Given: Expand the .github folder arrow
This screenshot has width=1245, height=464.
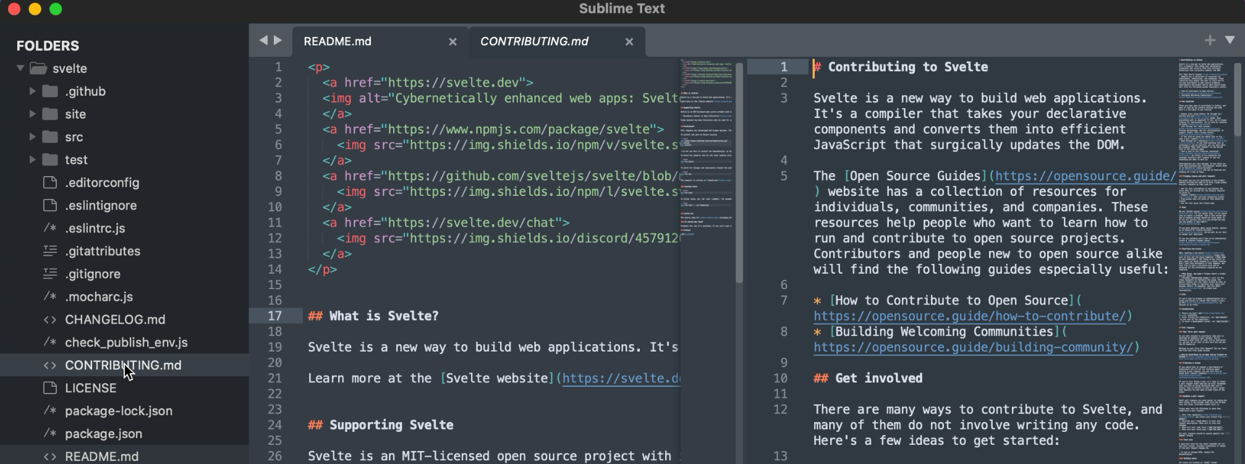Looking at the screenshot, I should [x=32, y=91].
